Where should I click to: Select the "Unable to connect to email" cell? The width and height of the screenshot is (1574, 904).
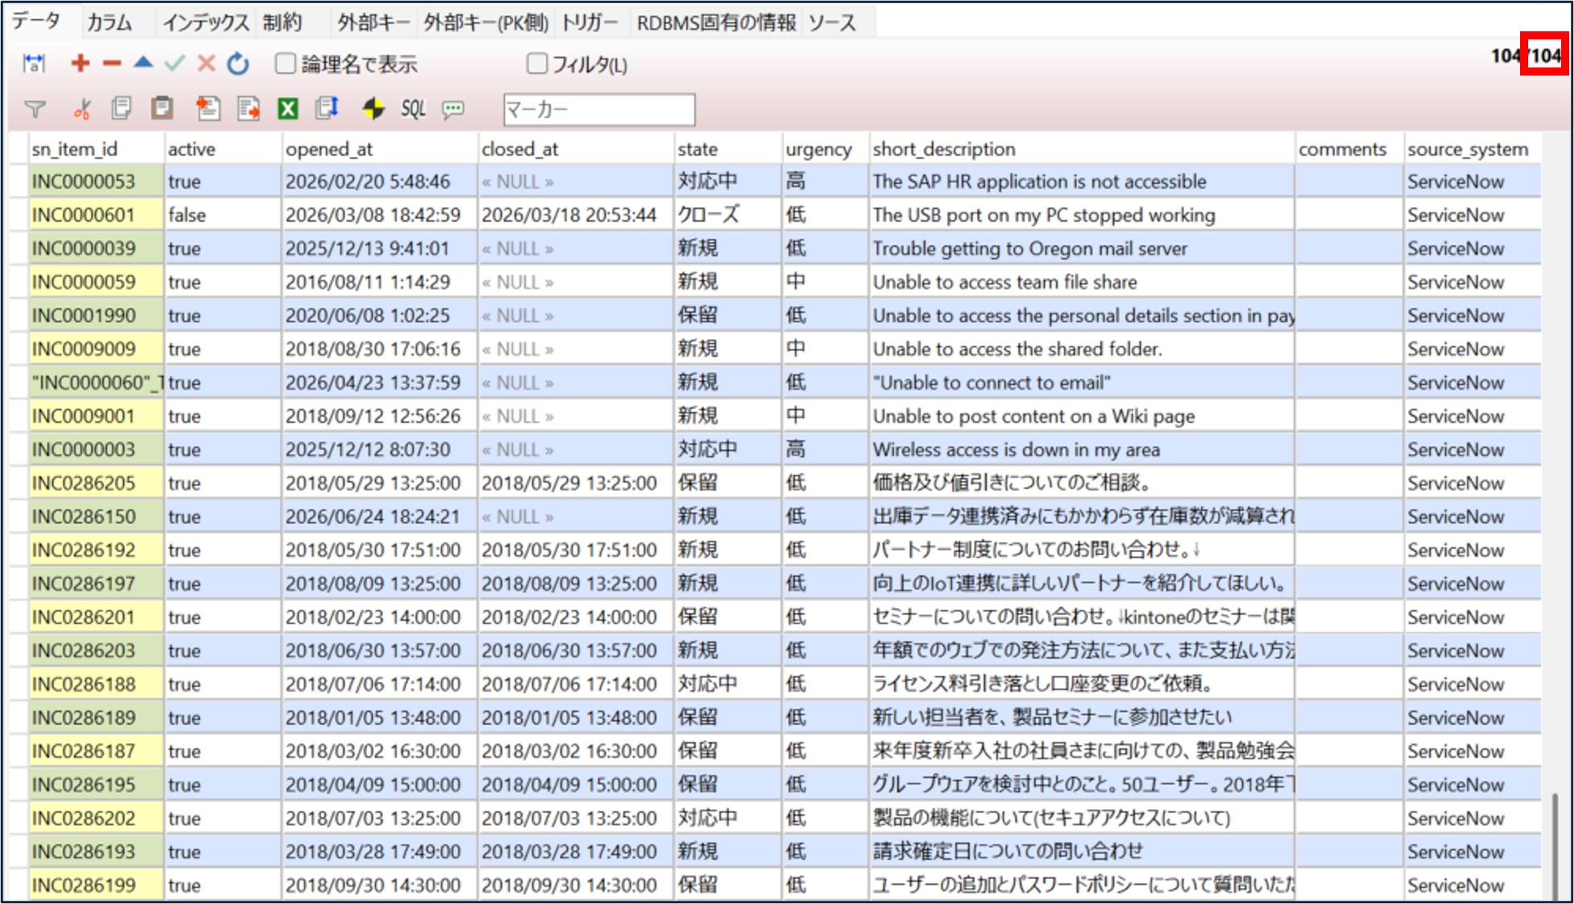[1082, 382]
